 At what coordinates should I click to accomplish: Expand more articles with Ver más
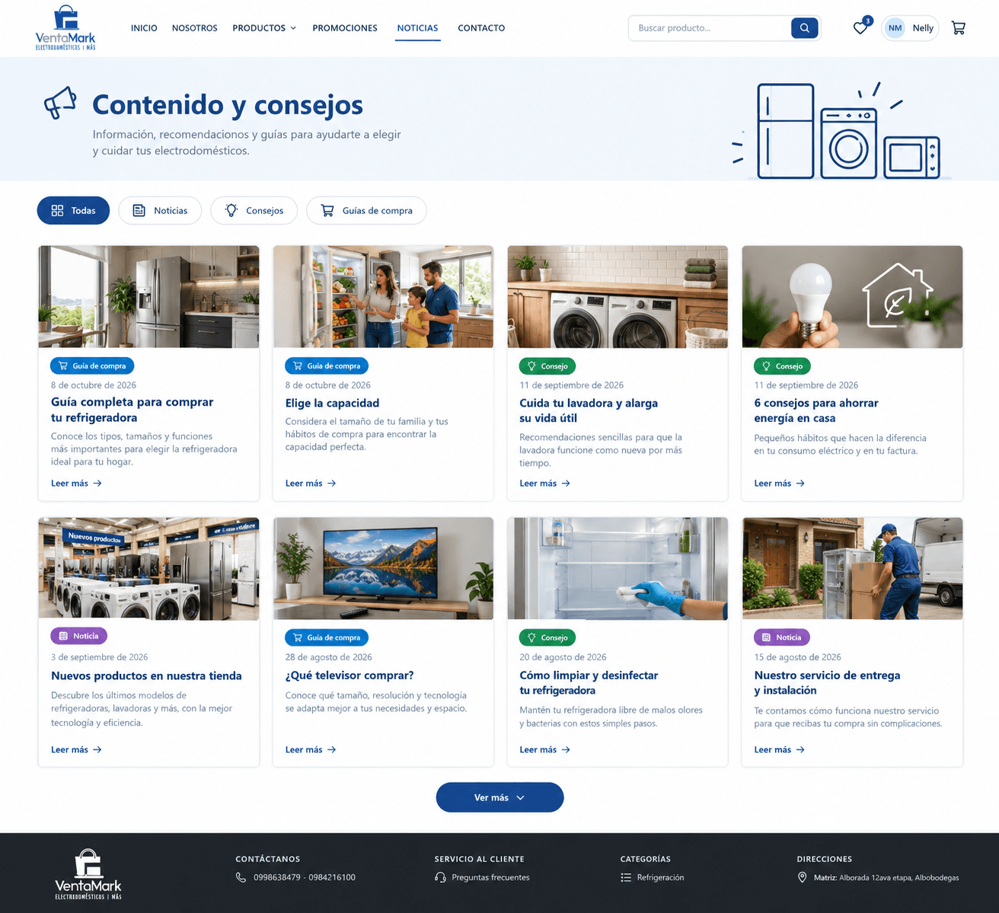[x=499, y=797]
